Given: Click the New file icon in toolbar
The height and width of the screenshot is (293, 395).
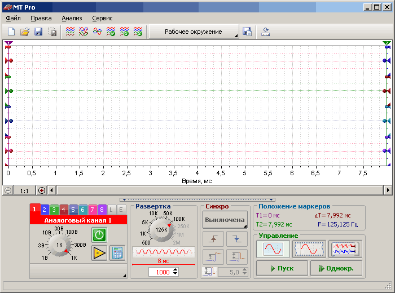Looking at the screenshot, I should point(11,32).
